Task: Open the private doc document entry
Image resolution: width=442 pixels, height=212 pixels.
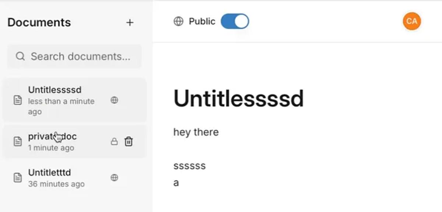Action: pyautogui.click(x=52, y=136)
